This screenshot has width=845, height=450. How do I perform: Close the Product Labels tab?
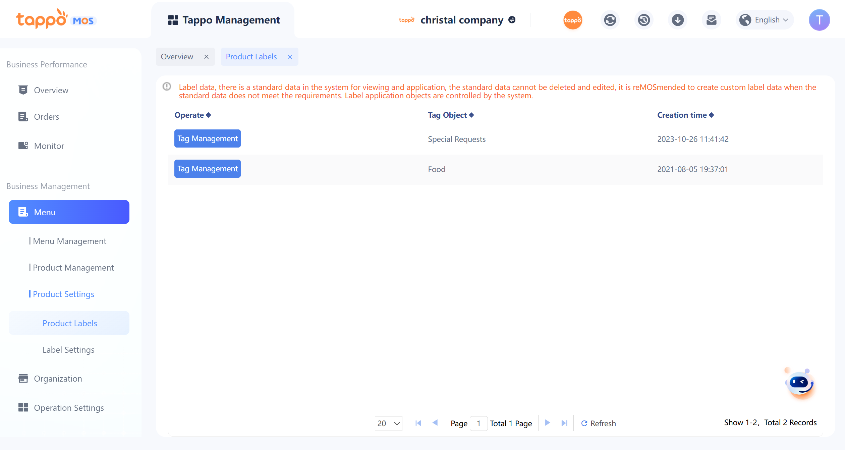point(290,57)
